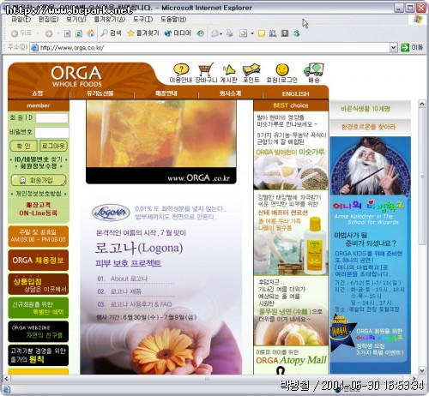Click the Back (뒤로) toolbar button
The height and width of the screenshot is (396, 429).
21,33
